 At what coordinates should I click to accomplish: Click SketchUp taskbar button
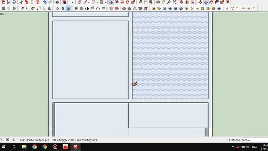pyautogui.click(x=75, y=147)
